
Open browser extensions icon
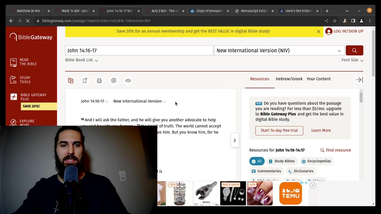pyautogui.click(x=345, y=21)
